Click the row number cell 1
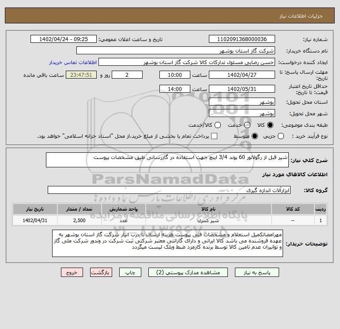 click(x=321, y=220)
